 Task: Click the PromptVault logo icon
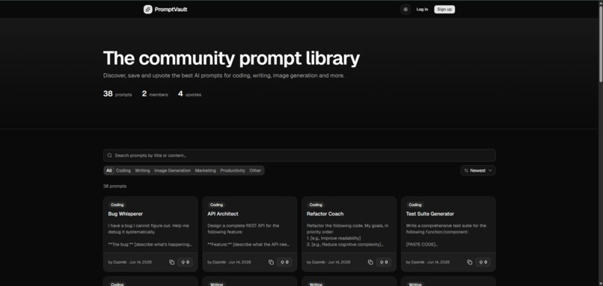147,10
